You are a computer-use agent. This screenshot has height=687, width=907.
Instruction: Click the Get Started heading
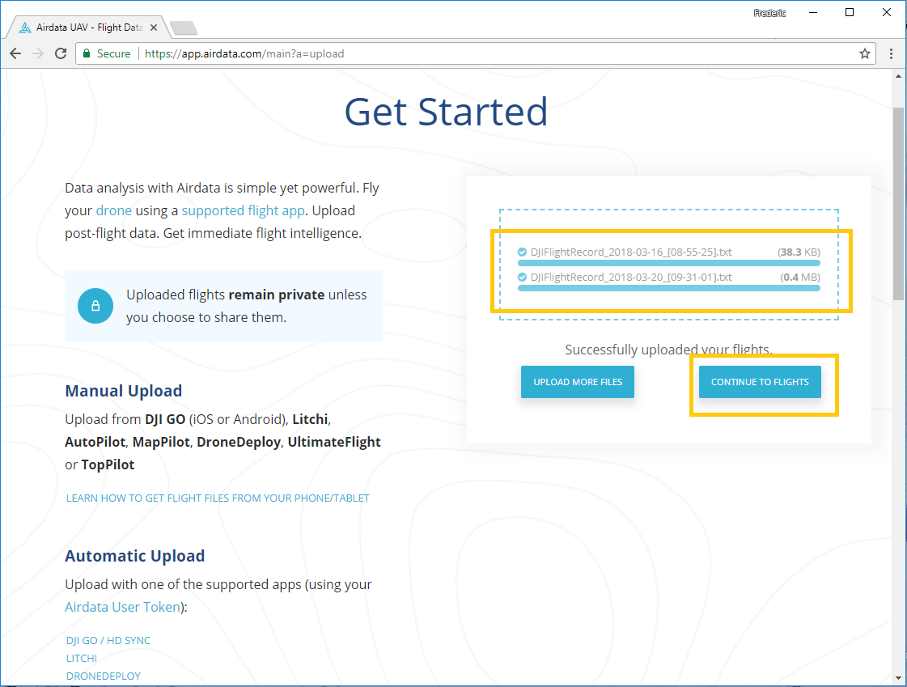pos(446,112)
